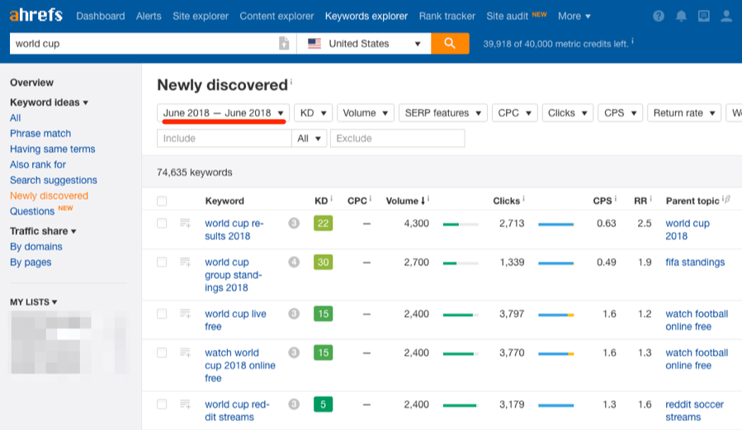742x430 pixels.
Task: Click SERP badge for 'world cup live free'
Action: (294, 314)
